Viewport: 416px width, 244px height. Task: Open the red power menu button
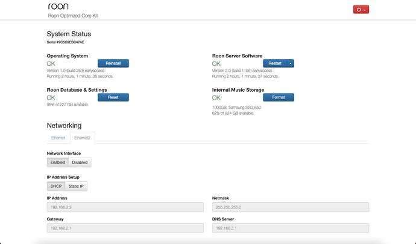(361, 9)
